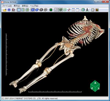Switch to the four-pane grid layout
The height and width of the screenshot is (101, 110).
tap(27, 10)
